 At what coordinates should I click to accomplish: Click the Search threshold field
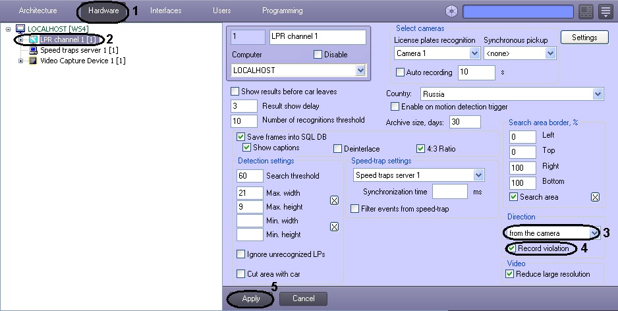pyautogui.click(x=250, y=176)
